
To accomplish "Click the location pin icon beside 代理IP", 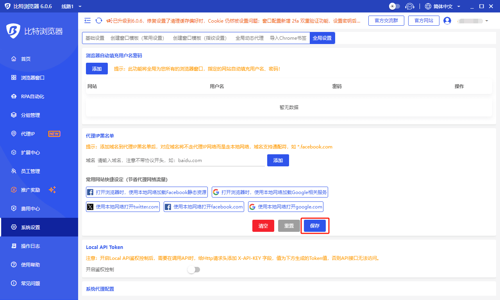I will [14, 134].
